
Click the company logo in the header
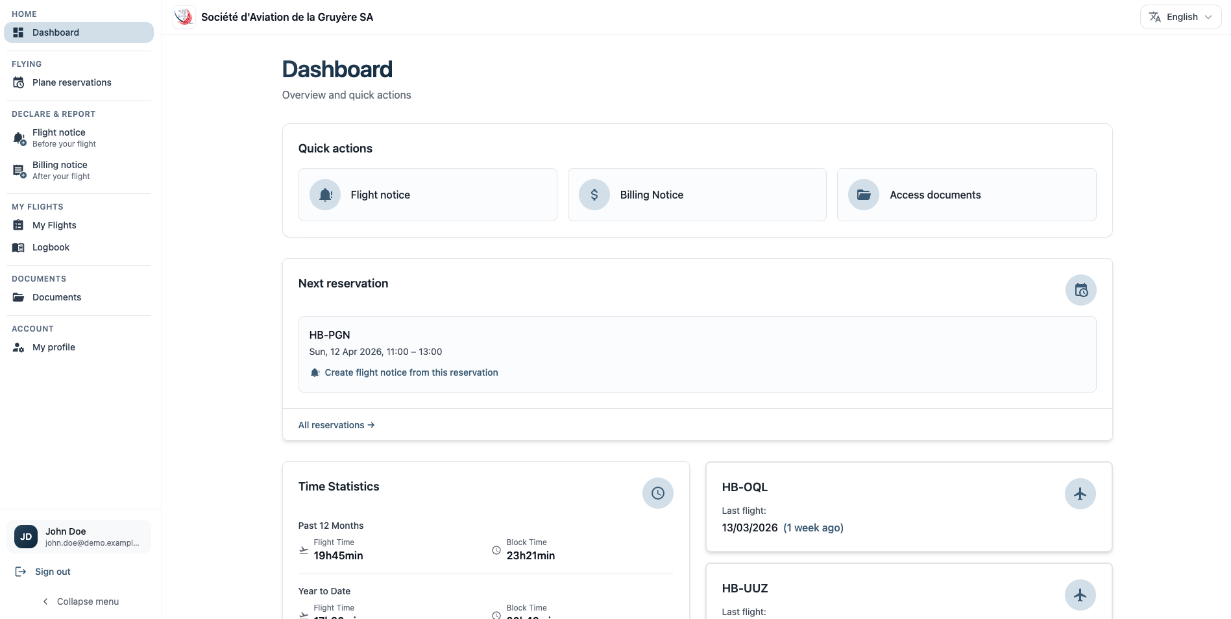coord(184,17)
